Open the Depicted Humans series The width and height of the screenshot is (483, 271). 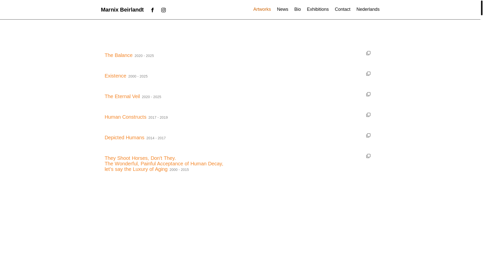[125, 138]
